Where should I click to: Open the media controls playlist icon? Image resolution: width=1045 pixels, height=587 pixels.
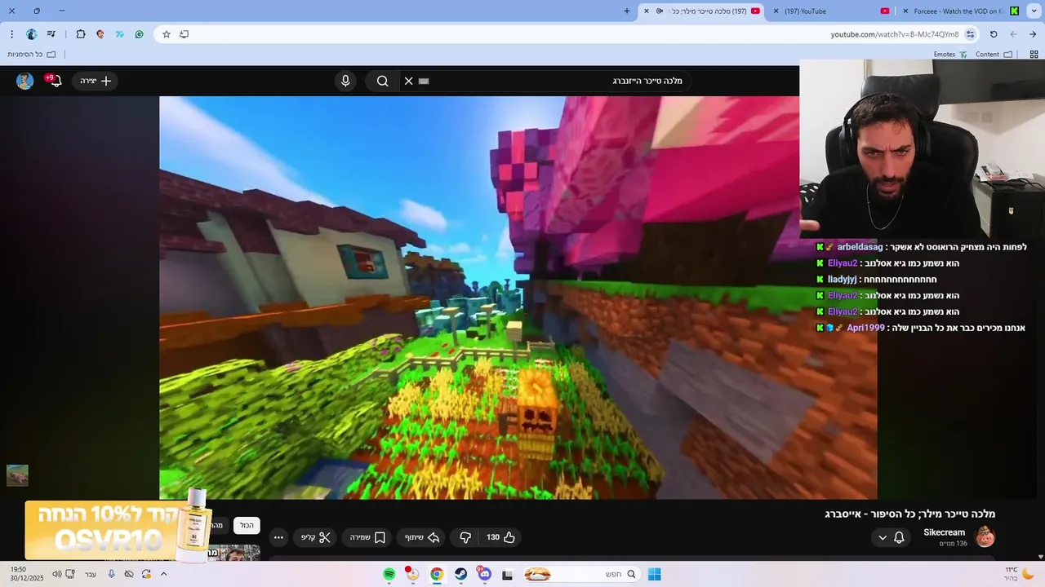[51, 34]
